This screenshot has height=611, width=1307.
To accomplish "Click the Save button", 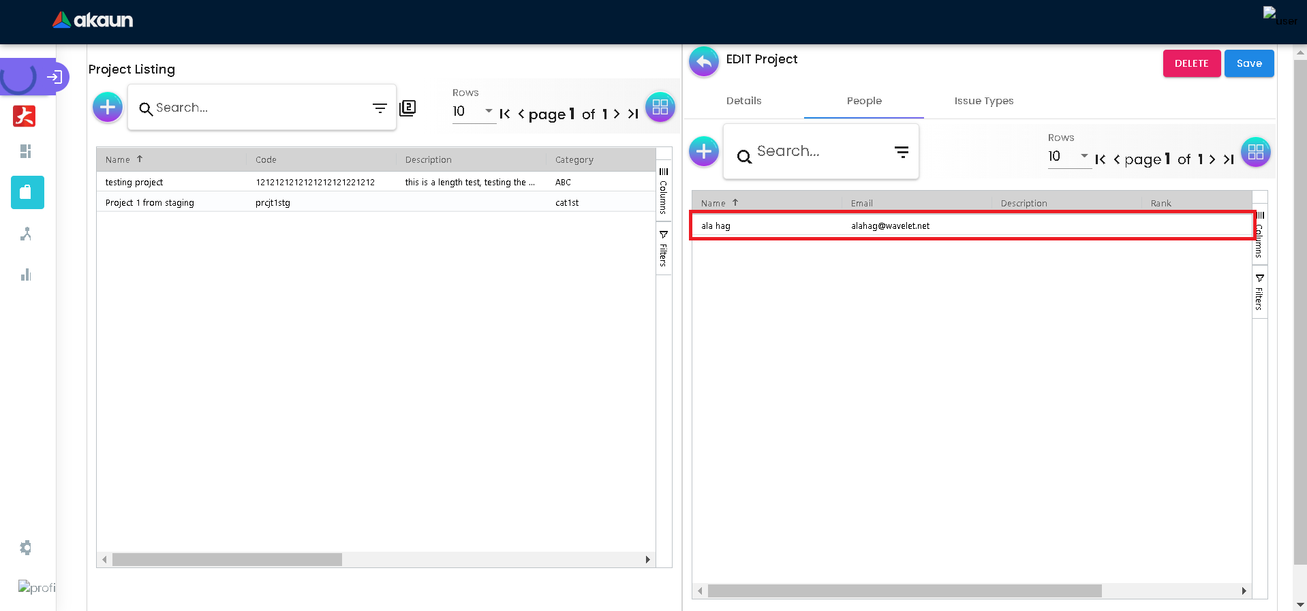I will pyautogui.click(x=1249, y=63).
